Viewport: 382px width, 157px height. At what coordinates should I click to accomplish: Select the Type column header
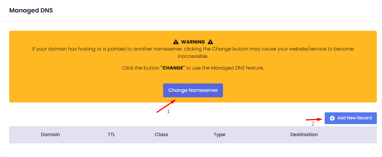219,135
